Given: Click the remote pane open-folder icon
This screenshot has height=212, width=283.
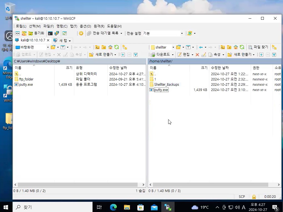Looking at the screenshot, I should pyautogui.click(x=178, y=47).
